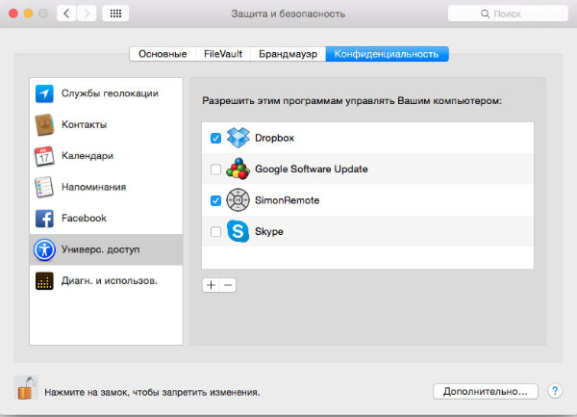Click the show-all grid icon in toolbar
Viewport: 577px width, 417px height.
(x=115, y=14)
